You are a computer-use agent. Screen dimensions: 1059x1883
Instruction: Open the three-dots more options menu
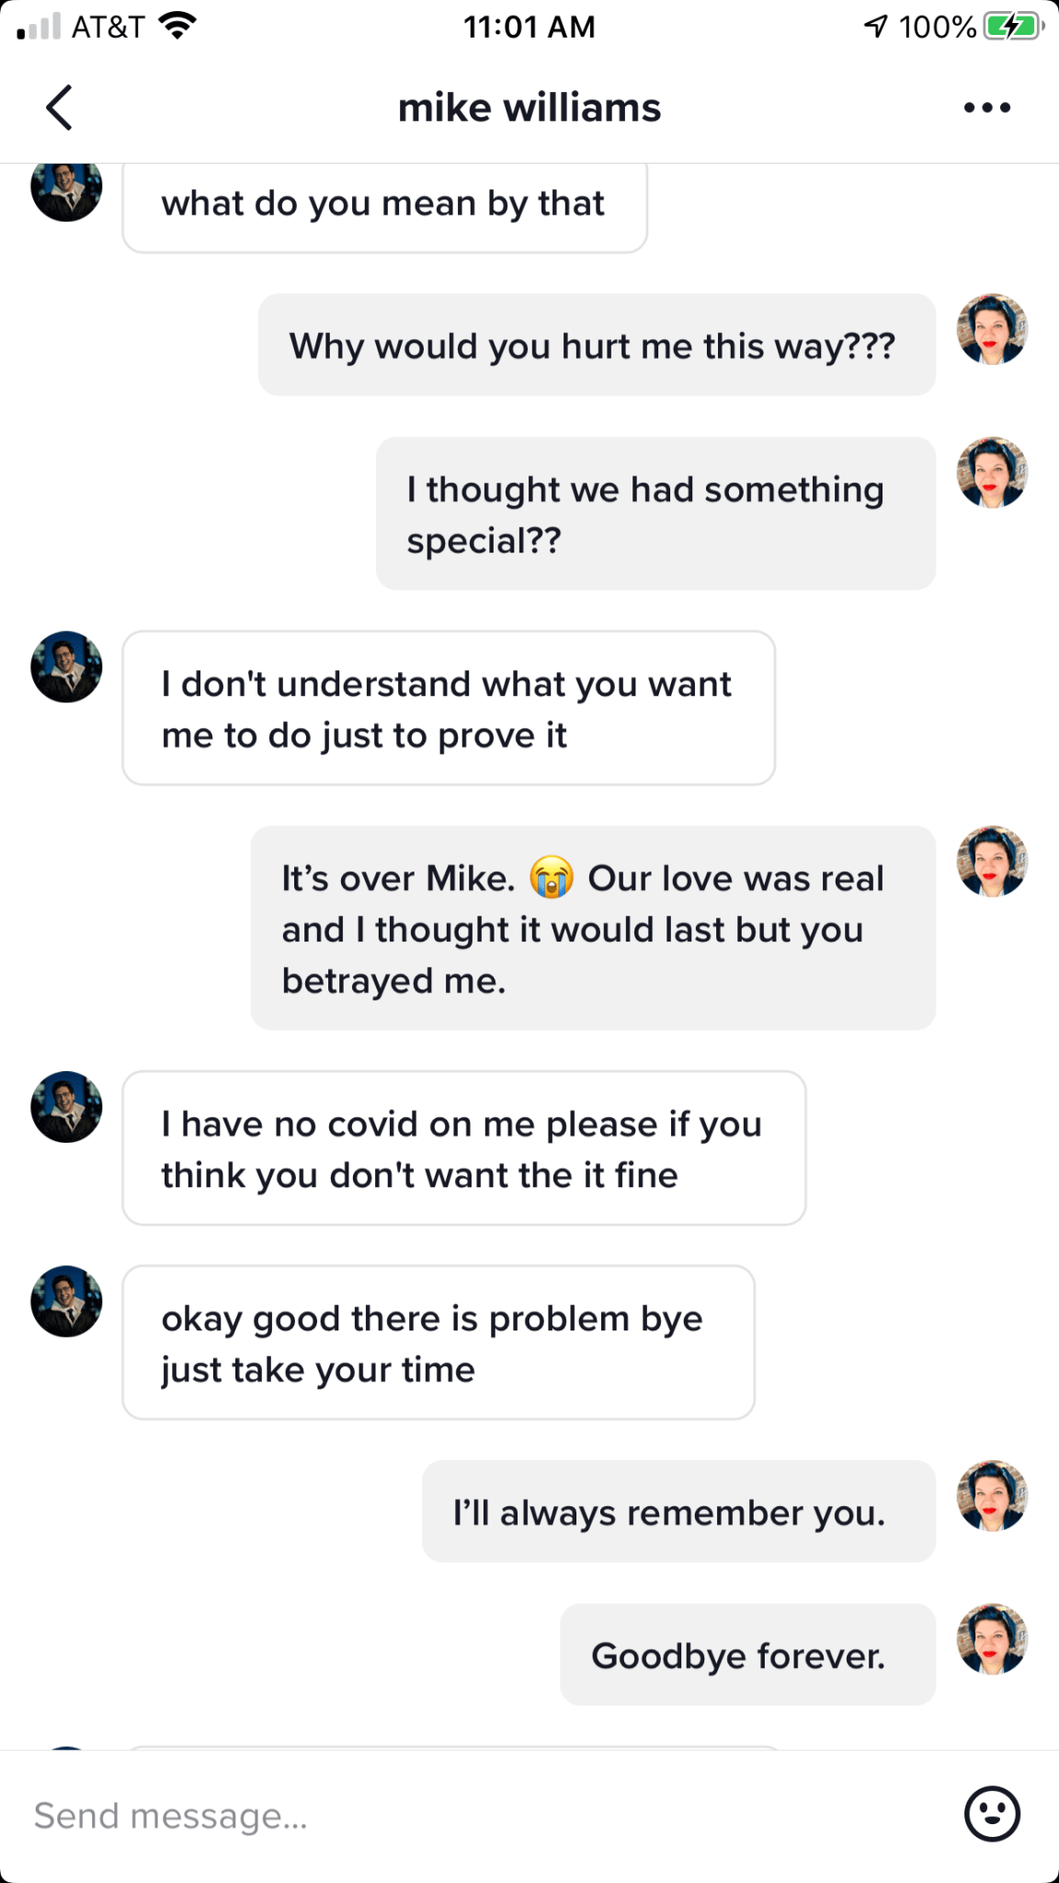click(x=986, y=108)
